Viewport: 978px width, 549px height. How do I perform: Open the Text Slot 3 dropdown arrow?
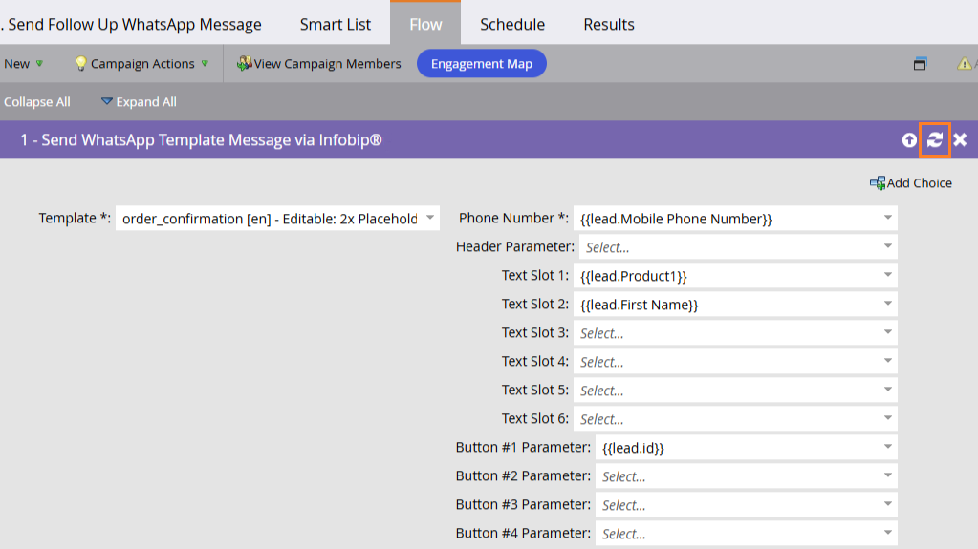point(887,333)
